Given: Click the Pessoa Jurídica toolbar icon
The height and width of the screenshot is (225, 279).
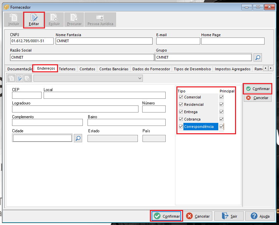Looking at the screenshot, I should (100, 19).
